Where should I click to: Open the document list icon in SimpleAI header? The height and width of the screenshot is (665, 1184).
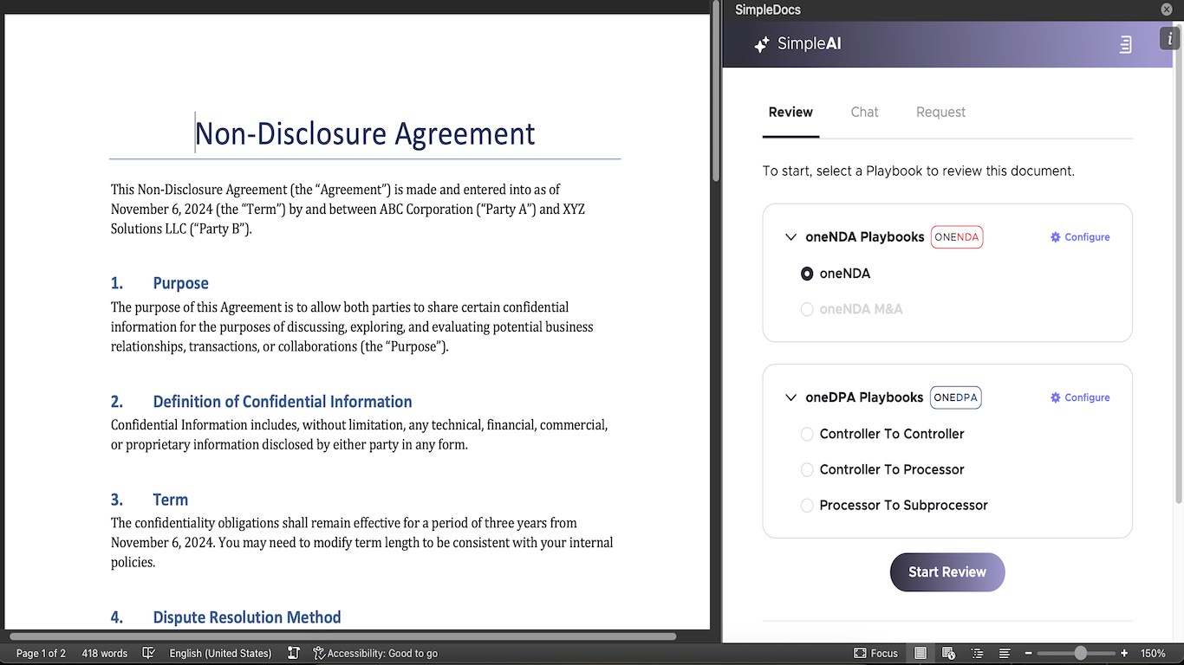[x=1125, y=44]
